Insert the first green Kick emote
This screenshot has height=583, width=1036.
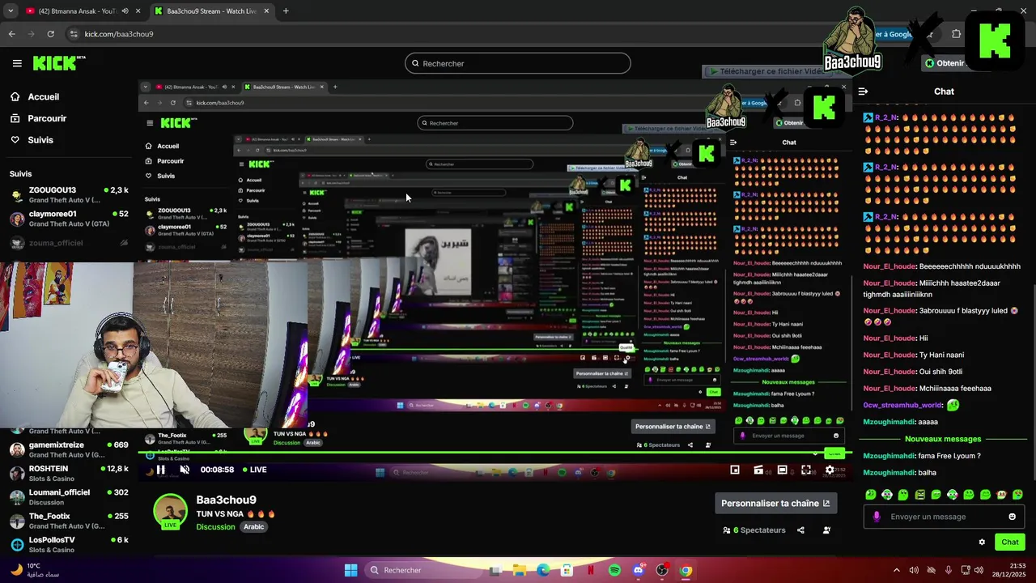coord(871,494)
